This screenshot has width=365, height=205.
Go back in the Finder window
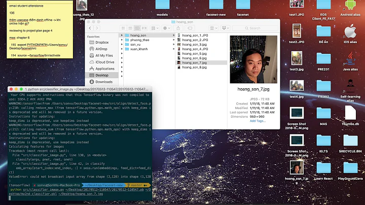click(90, 28)
